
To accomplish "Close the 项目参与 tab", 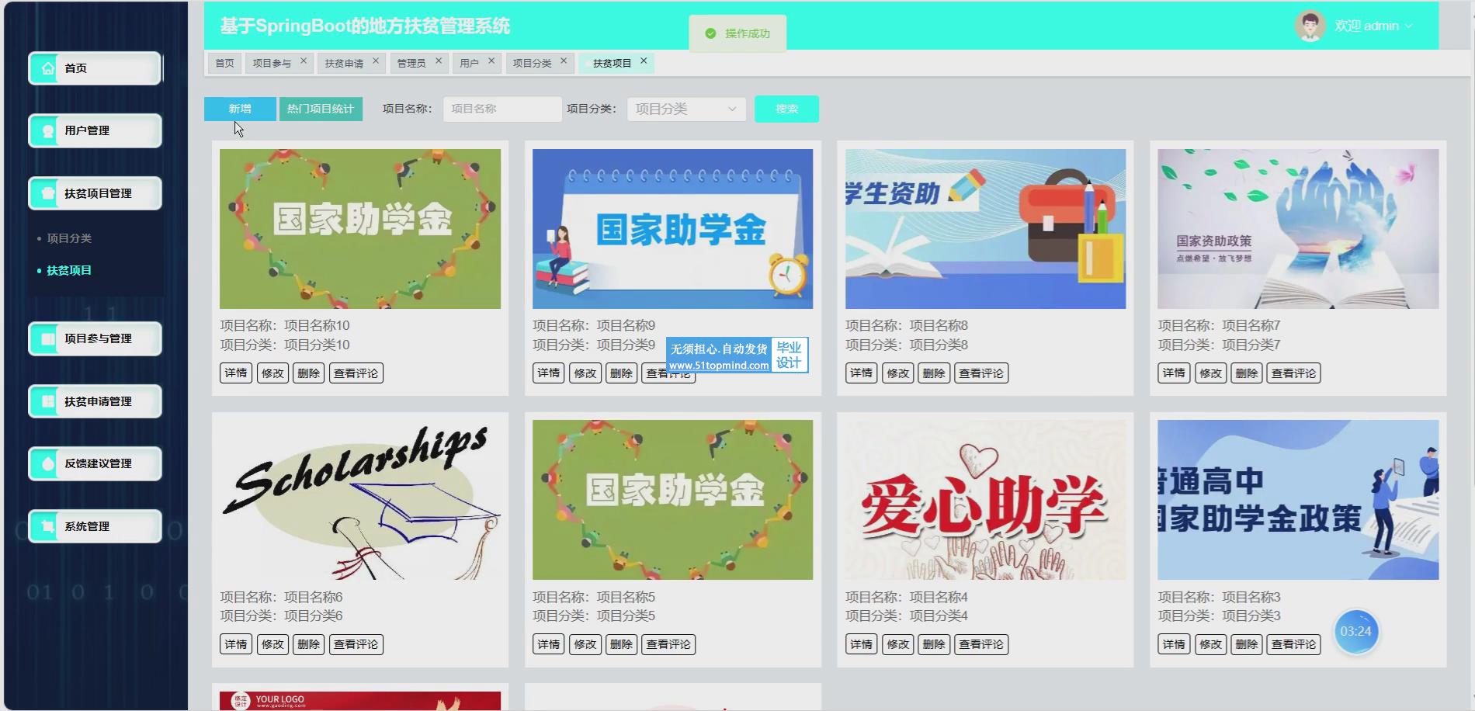I will tap(304, 61).
